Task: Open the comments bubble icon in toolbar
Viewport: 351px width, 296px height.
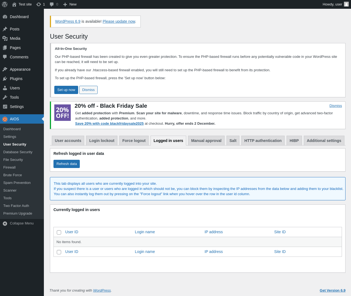Action: click(52, 4)
